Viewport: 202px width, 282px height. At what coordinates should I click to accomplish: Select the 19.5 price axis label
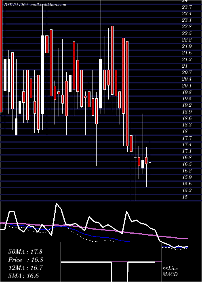coord(187,99)
